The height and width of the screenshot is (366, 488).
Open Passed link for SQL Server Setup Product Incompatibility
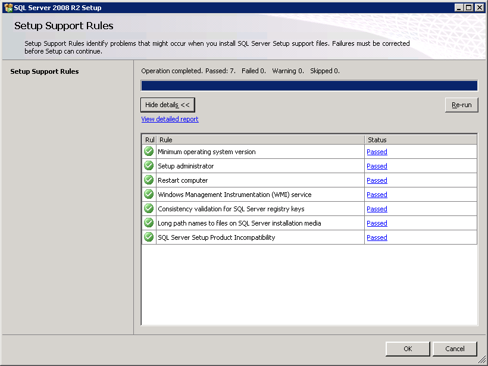(377, 237)
